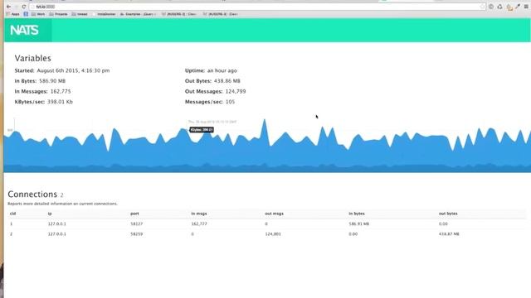Sort by the ip column header
Image resolution: width=531 pixels, height=298 pixels.
pos(50,214)
